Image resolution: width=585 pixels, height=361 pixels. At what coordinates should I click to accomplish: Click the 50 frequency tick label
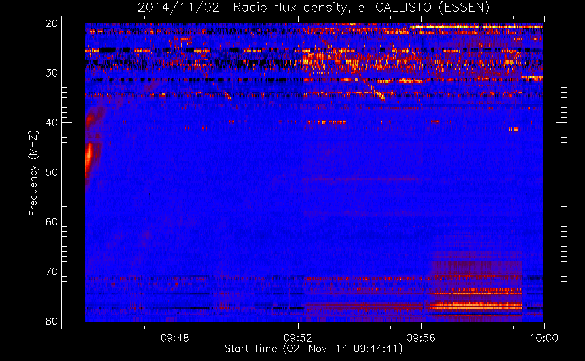click(52, 172)
